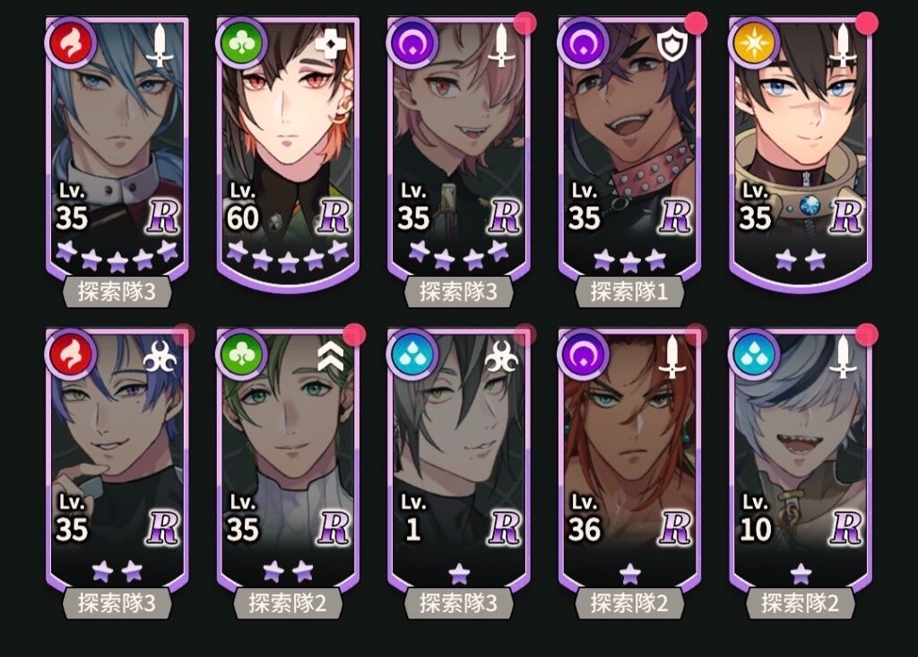Tap 探索隊3 label under pink-haired card
This screenshot has width=918, height=657.
click(x=458, y=291)
